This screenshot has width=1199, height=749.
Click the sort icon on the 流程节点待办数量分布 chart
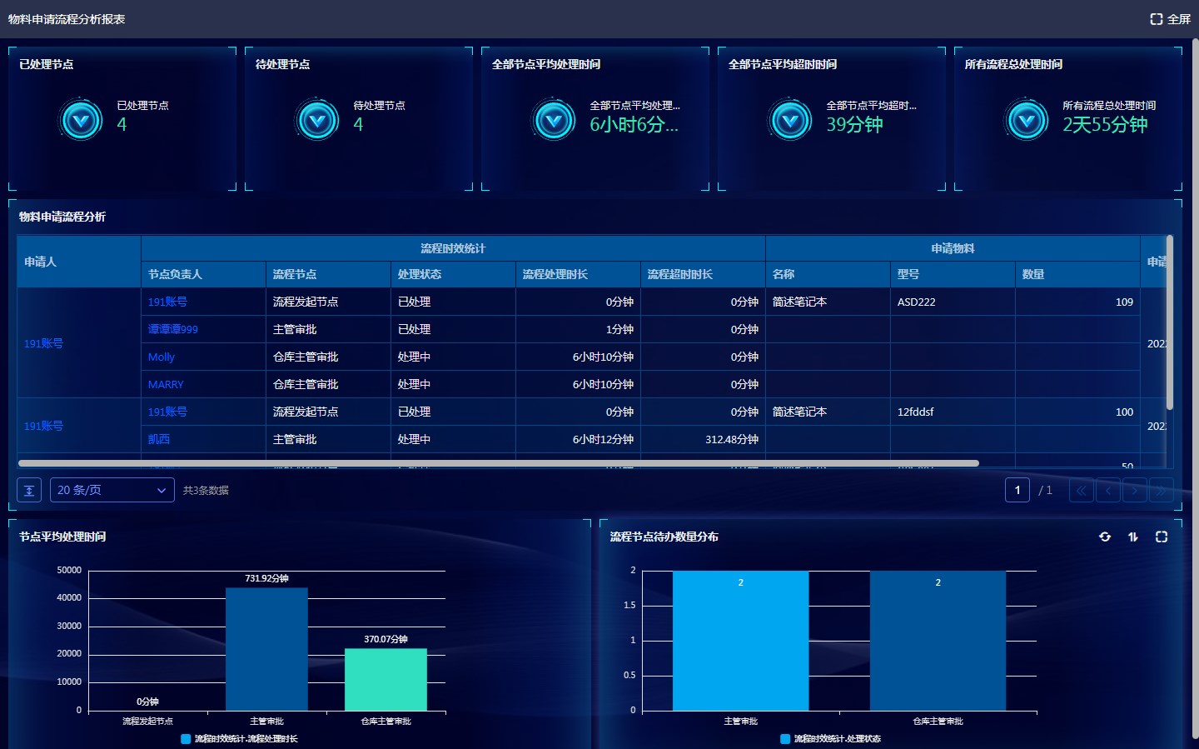tap(1133, 537)
